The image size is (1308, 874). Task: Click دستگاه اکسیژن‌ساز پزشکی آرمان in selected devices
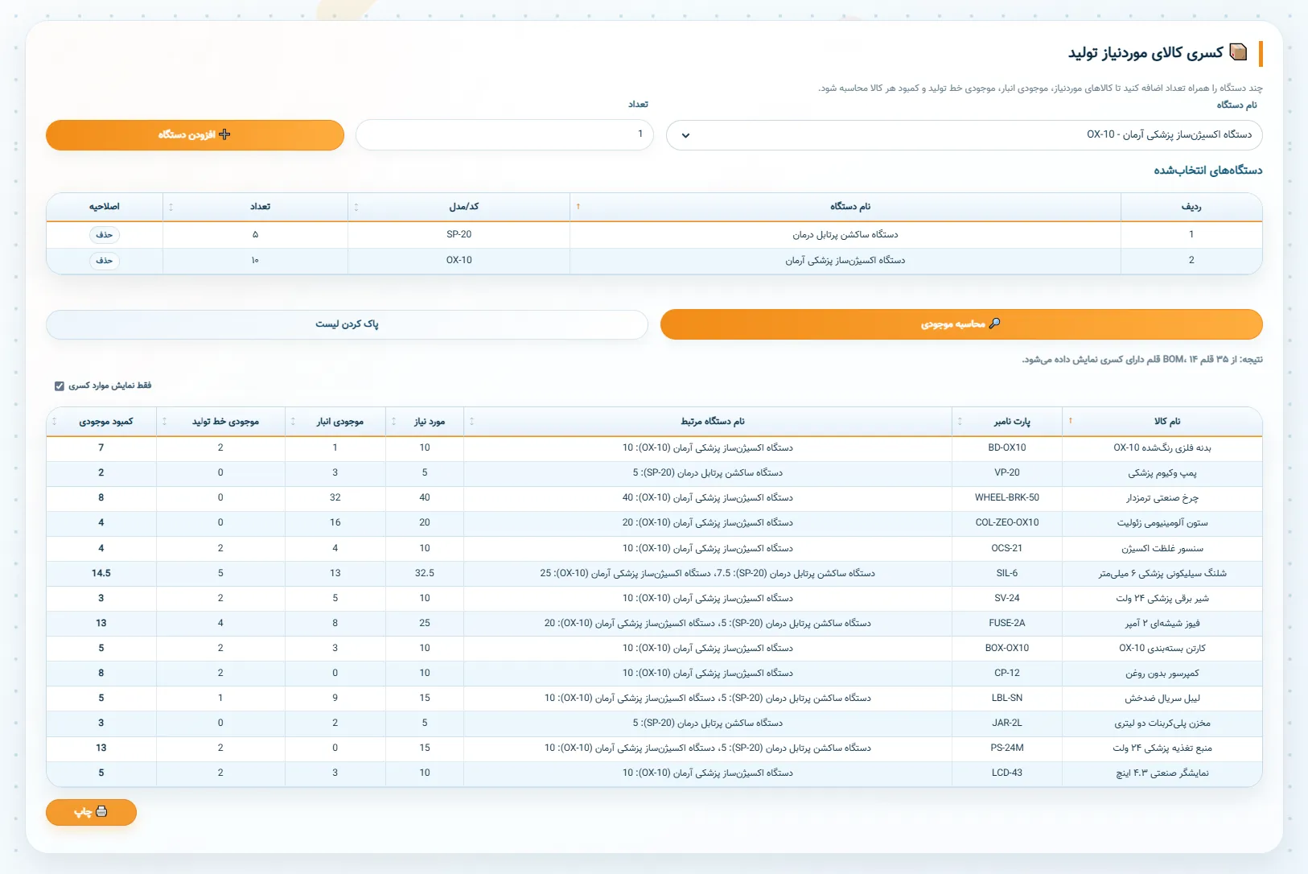(x=845, y=260)
